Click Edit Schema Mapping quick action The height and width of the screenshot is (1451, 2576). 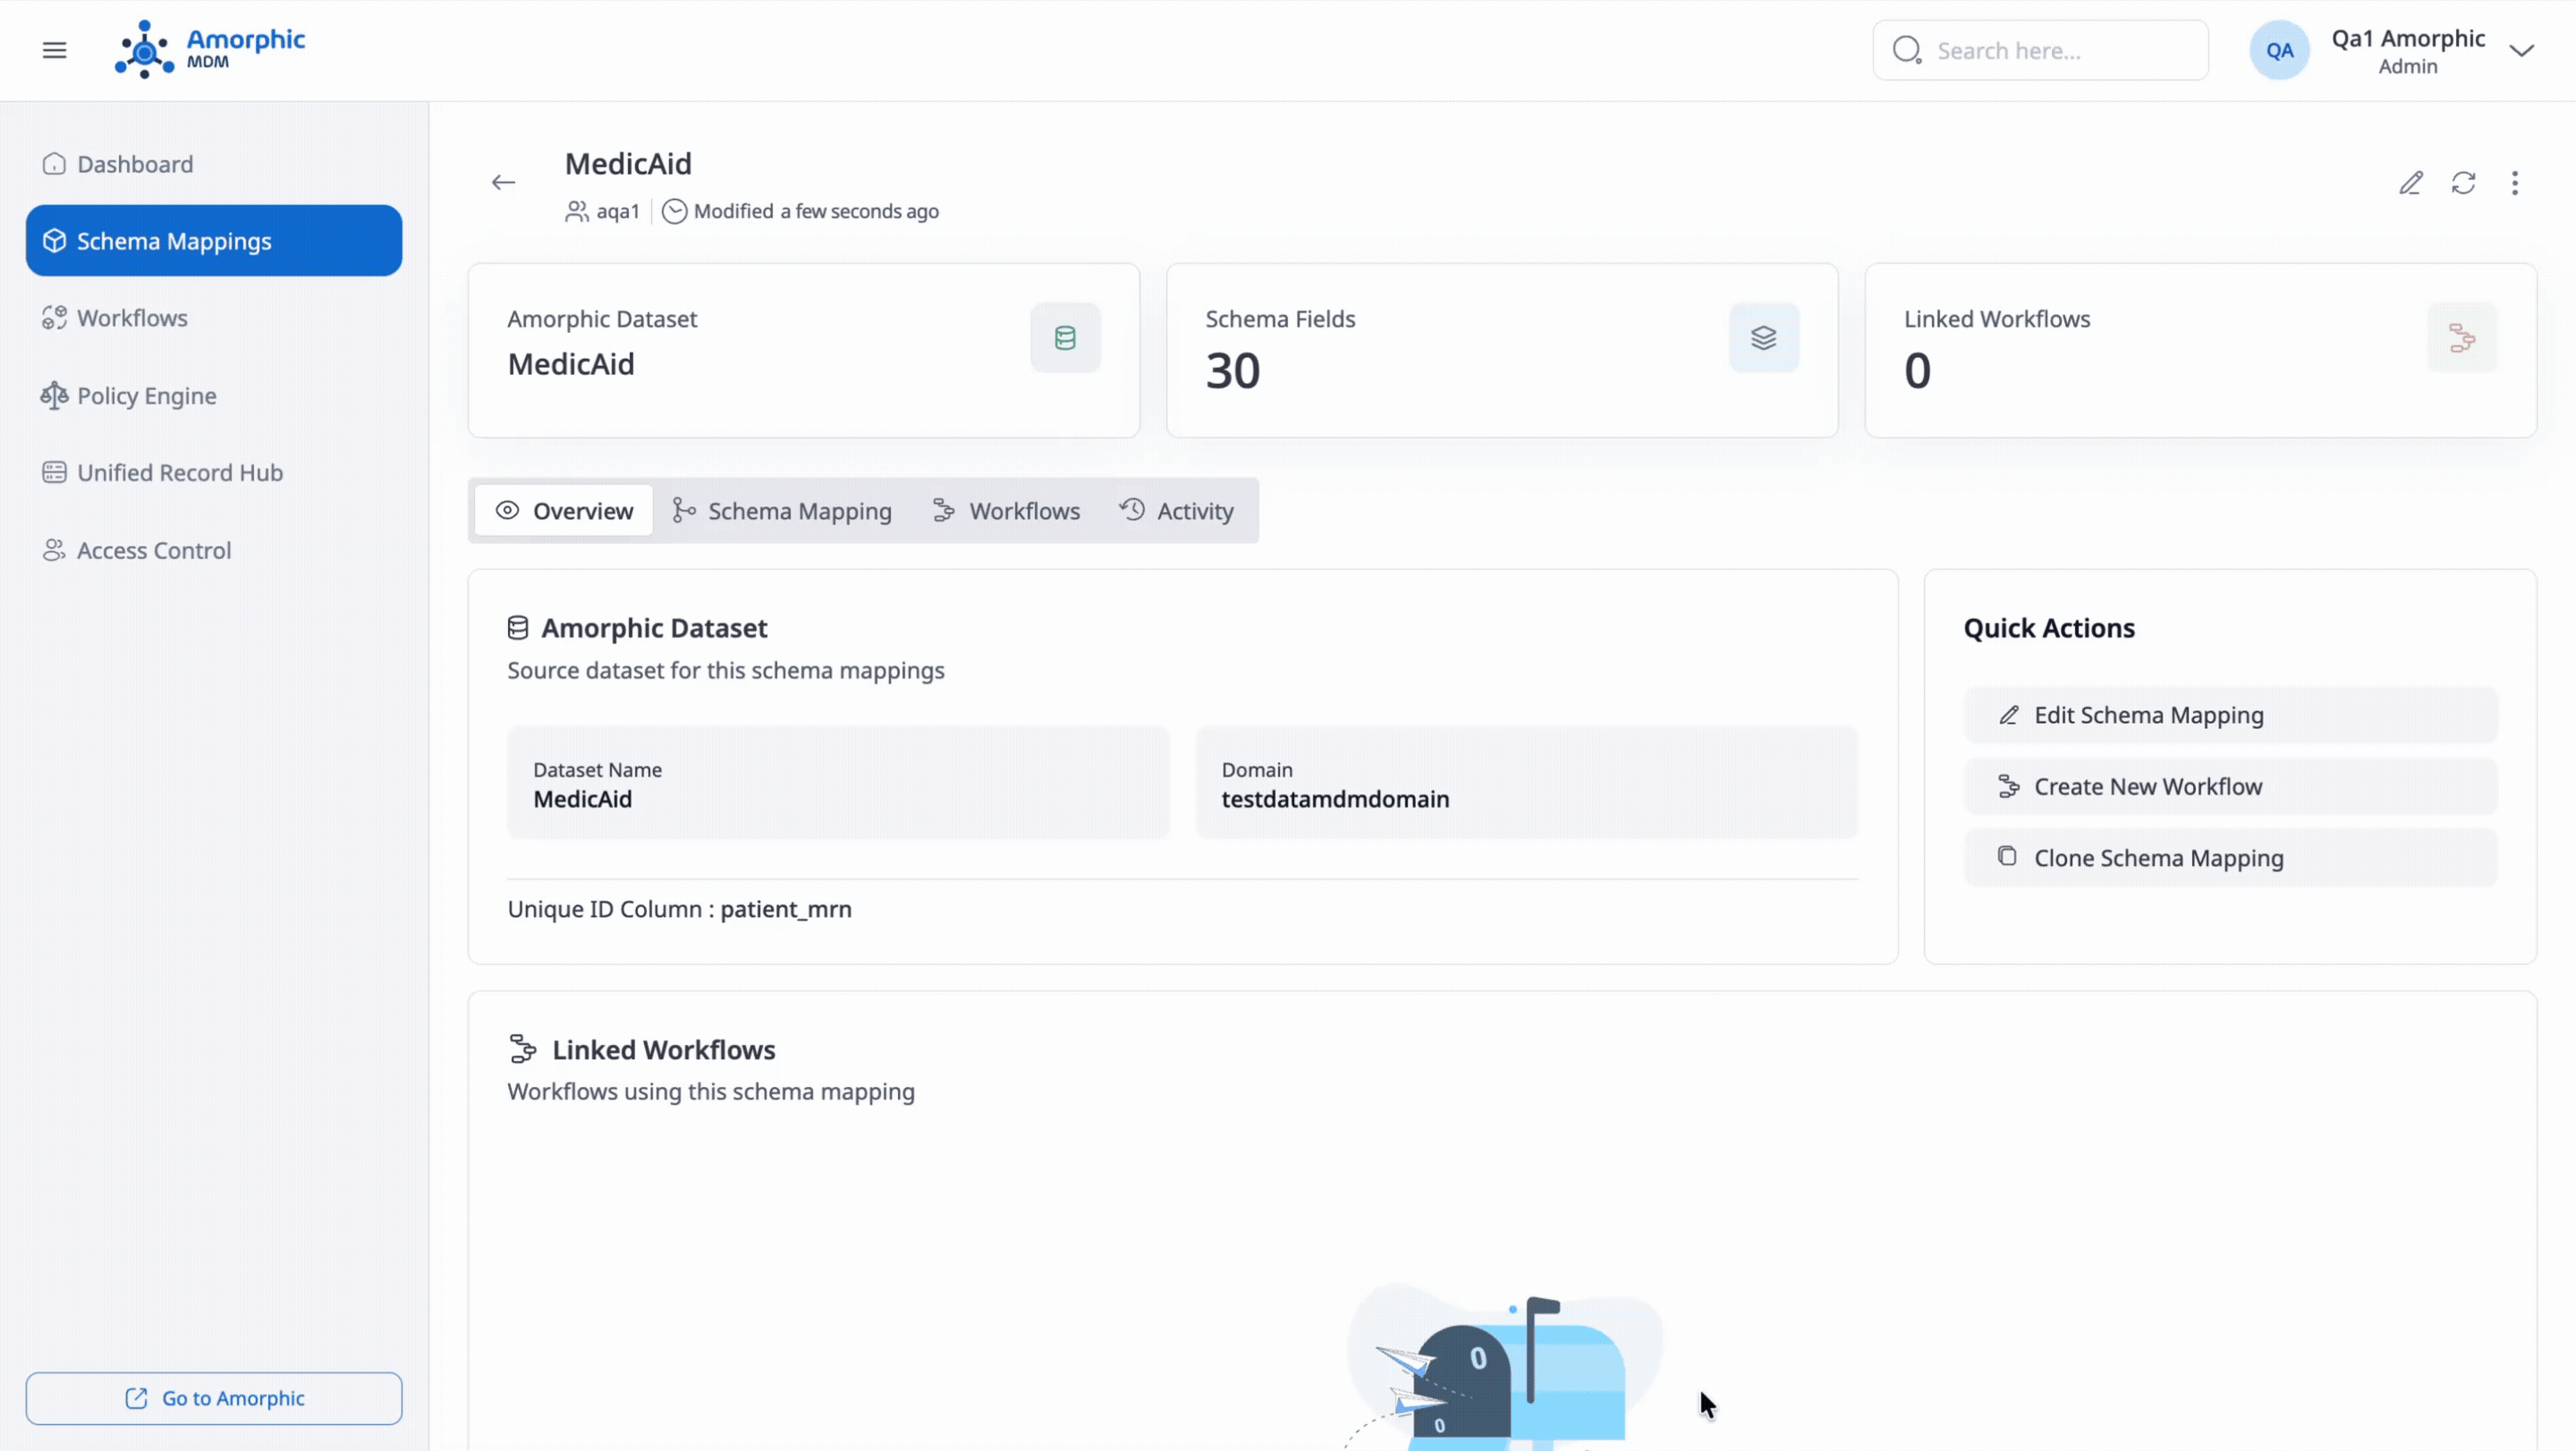pos(2231,715)
